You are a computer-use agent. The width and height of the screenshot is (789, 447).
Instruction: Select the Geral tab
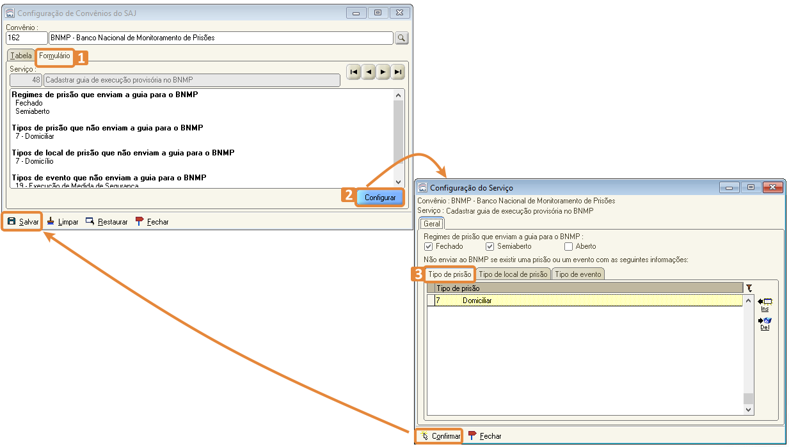tap(432, 224)
